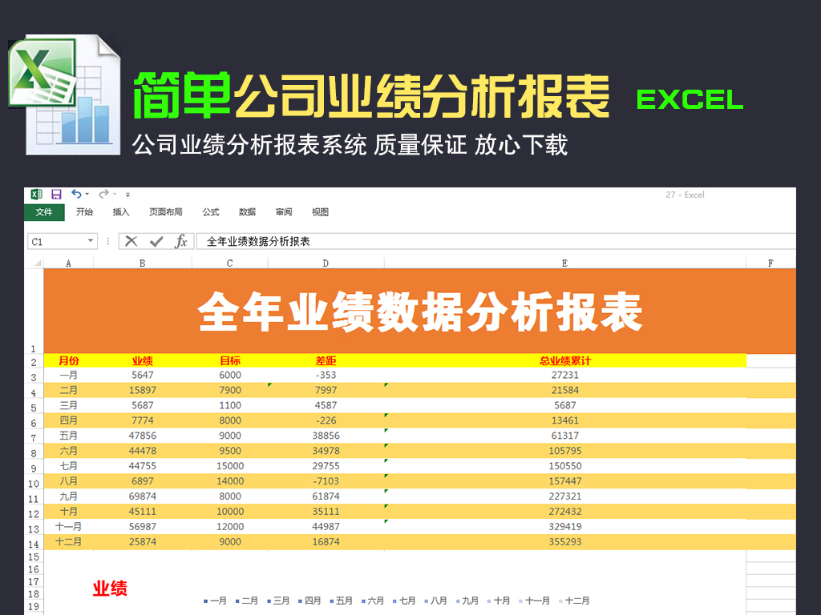Switch to the 开始 ribbon tab
This screenshot has width=821, height=615.
pos(84,211)
